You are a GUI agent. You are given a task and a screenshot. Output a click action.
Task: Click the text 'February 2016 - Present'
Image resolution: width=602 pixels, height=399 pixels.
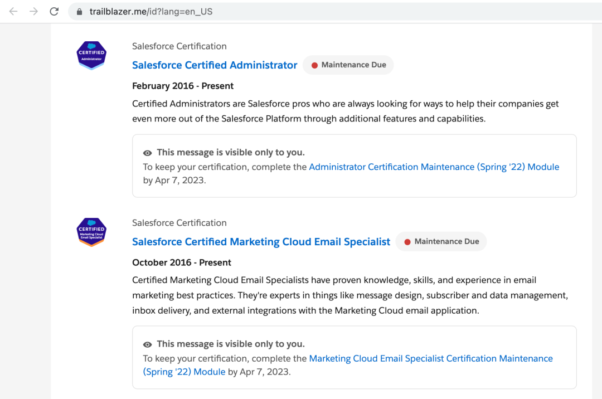[183, 86]
